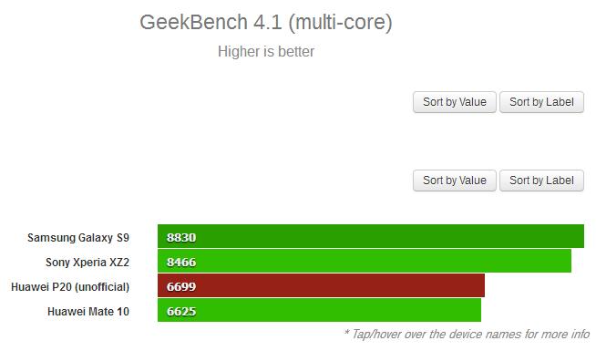Select the Sony Xperia XZ2 device name
This screenshot has width=596, height=351.
pos(87,263)
